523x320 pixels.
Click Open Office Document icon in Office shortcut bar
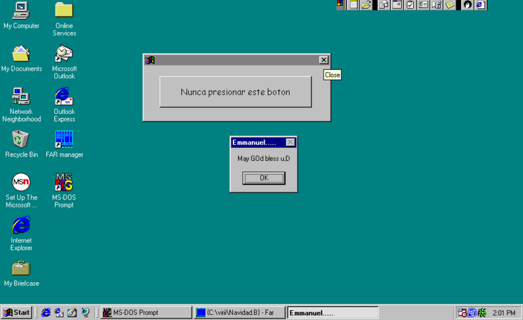366,5
